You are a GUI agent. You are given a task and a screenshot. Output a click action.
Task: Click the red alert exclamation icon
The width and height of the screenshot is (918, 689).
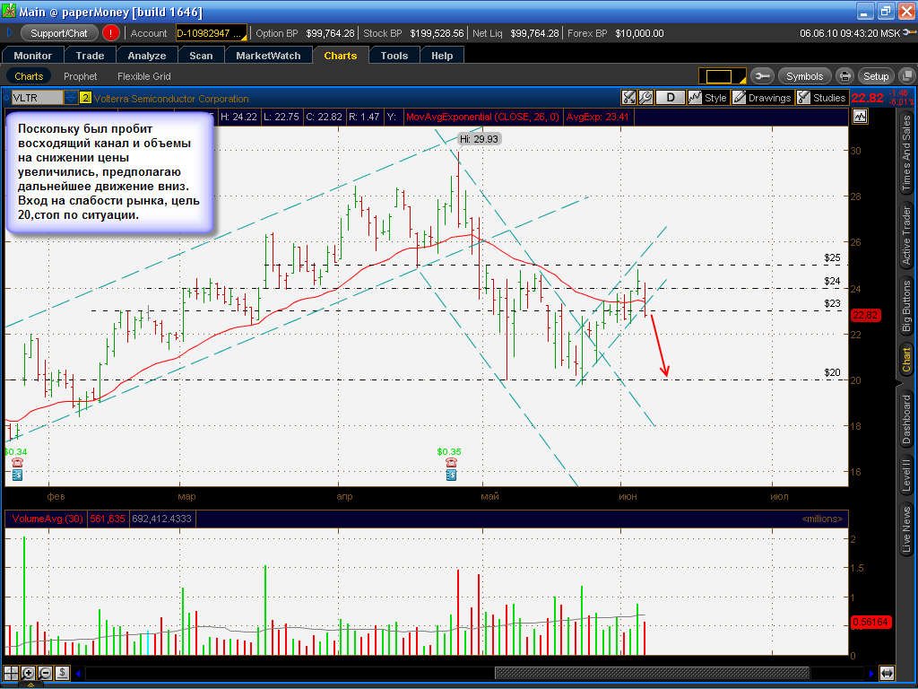click(x=110, y=33)
